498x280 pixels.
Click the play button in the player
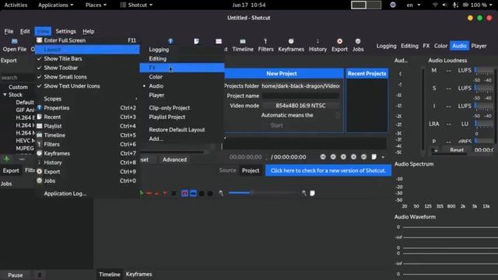tap(343, 157)
